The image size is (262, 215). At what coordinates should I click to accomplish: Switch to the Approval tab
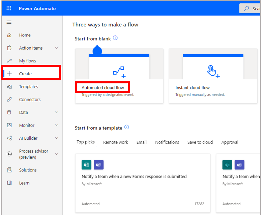click(x=230, y=142)
